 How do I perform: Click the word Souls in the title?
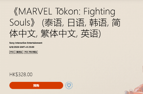(20, 22)
